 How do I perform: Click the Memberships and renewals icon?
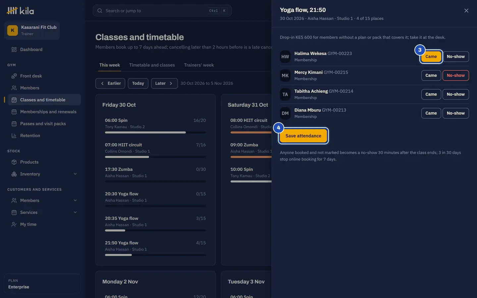pos(14,112)
